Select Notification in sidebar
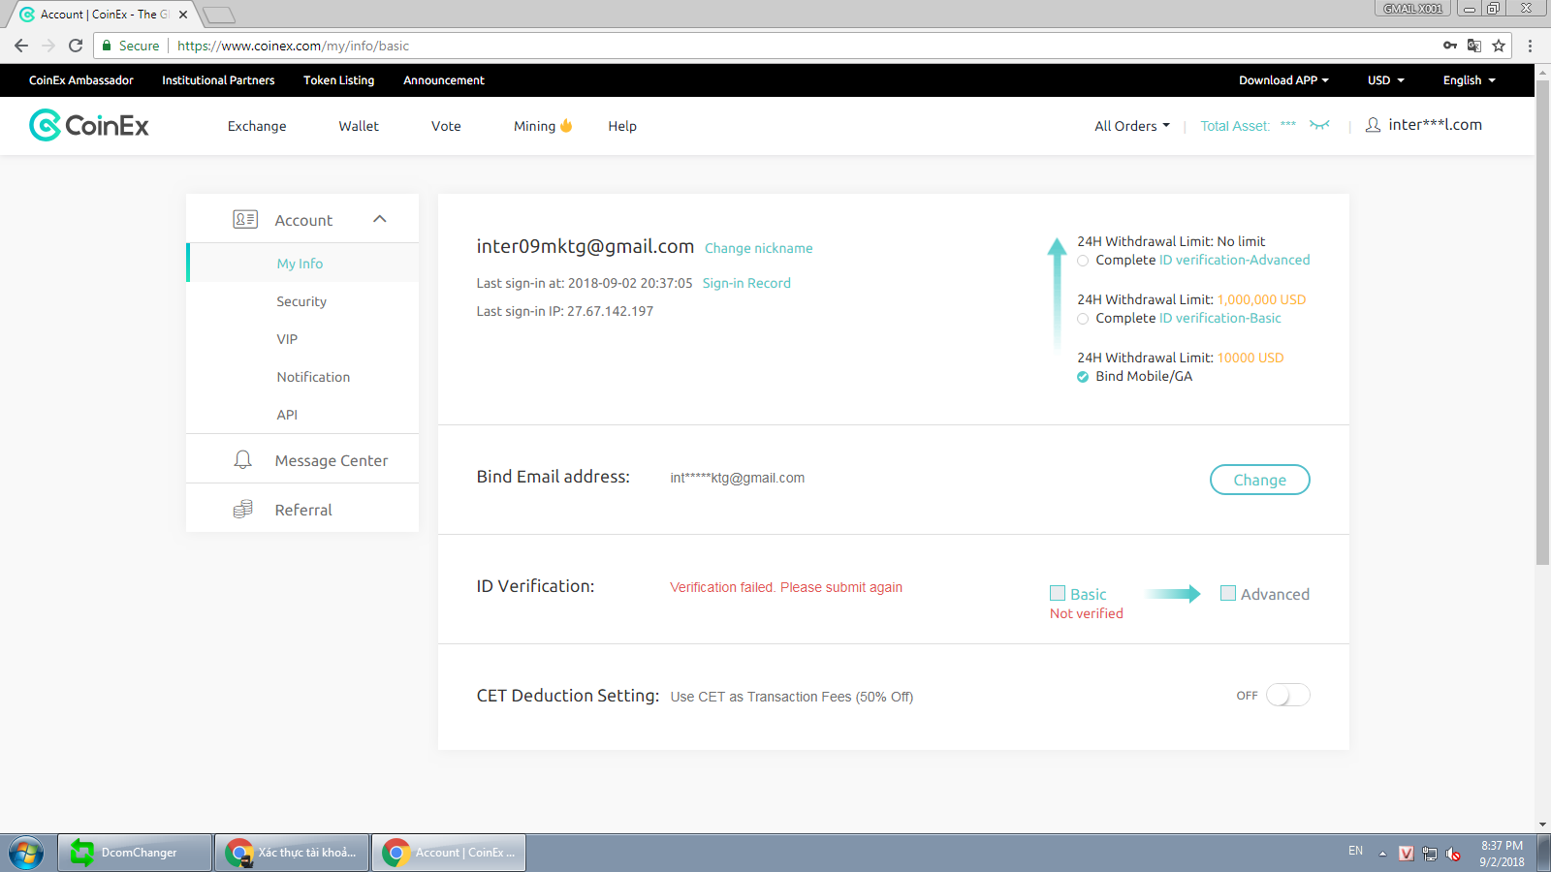Screen dimensions: 1551x872 [313, 377]
